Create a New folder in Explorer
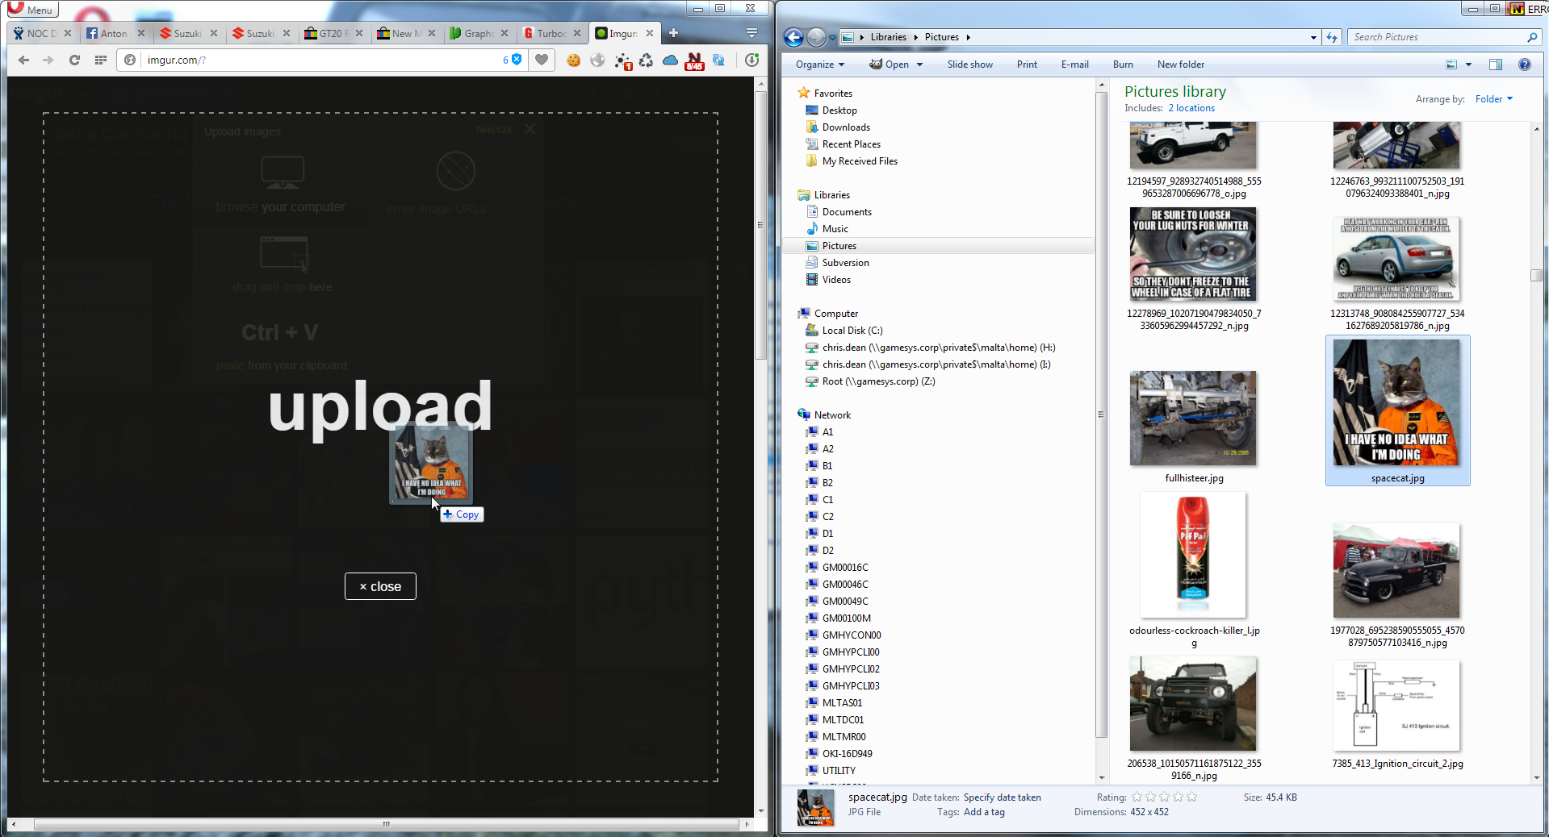The width and height of the screenshot is (1549, 837). tap(1180, 65)
